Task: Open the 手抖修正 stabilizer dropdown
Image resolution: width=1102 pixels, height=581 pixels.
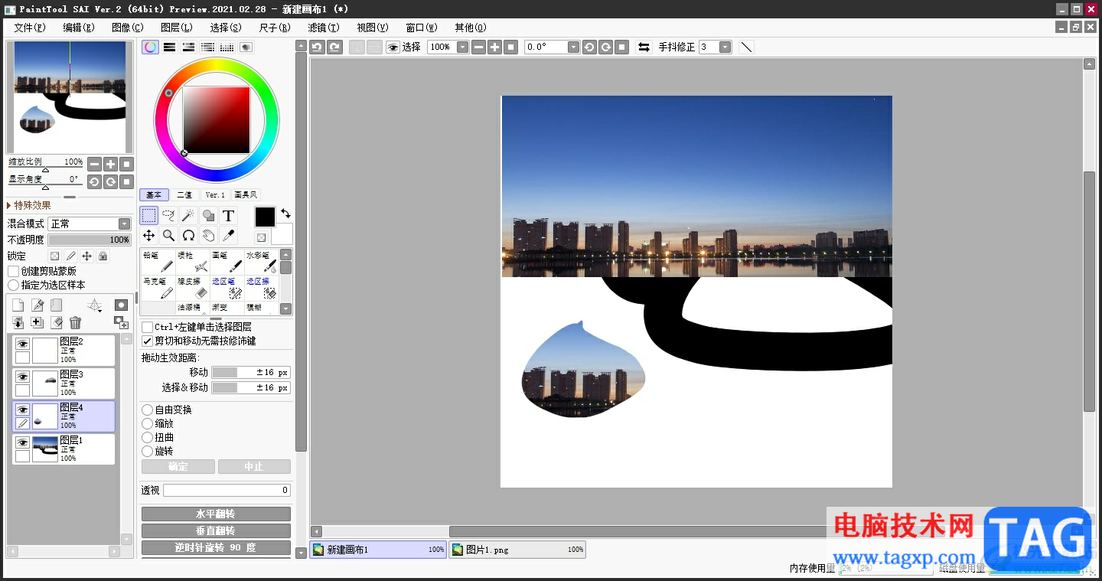Action: pos(725,47)
